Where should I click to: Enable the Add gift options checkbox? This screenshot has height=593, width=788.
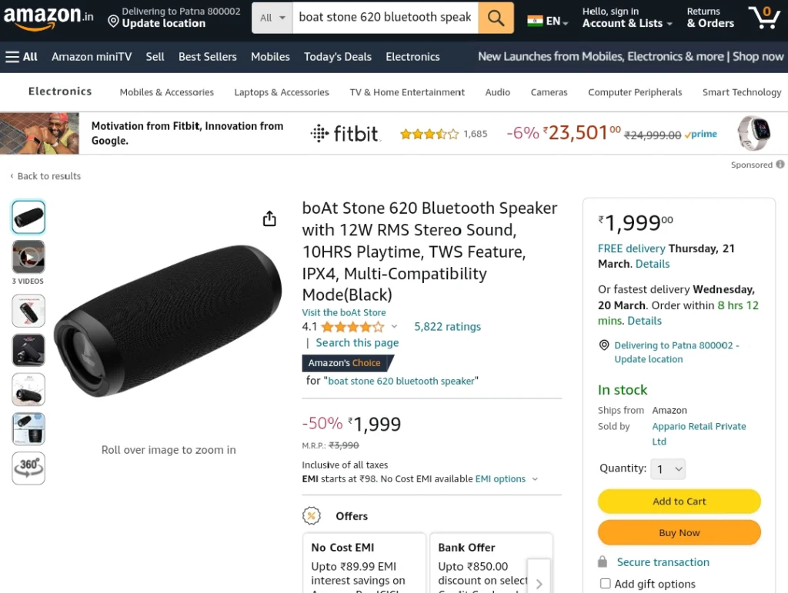tap(605, 584)
